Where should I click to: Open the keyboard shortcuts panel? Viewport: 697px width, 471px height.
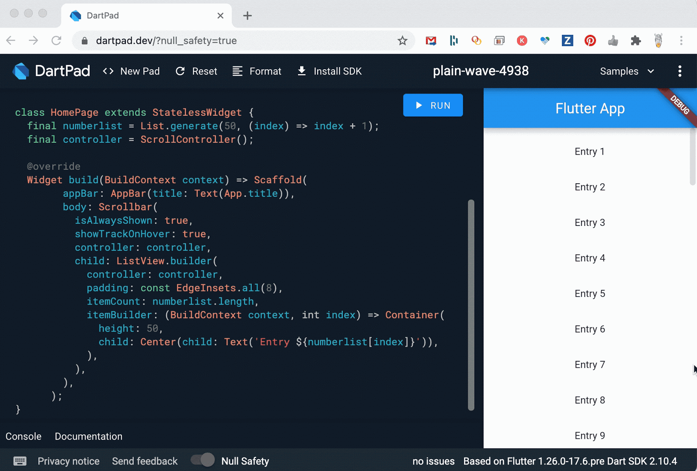click(19, 461)
